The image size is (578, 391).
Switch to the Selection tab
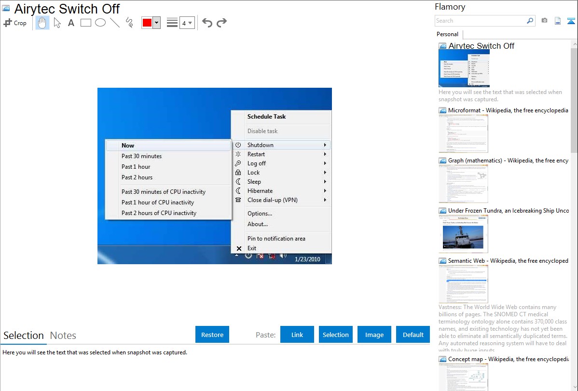[24, 336]
